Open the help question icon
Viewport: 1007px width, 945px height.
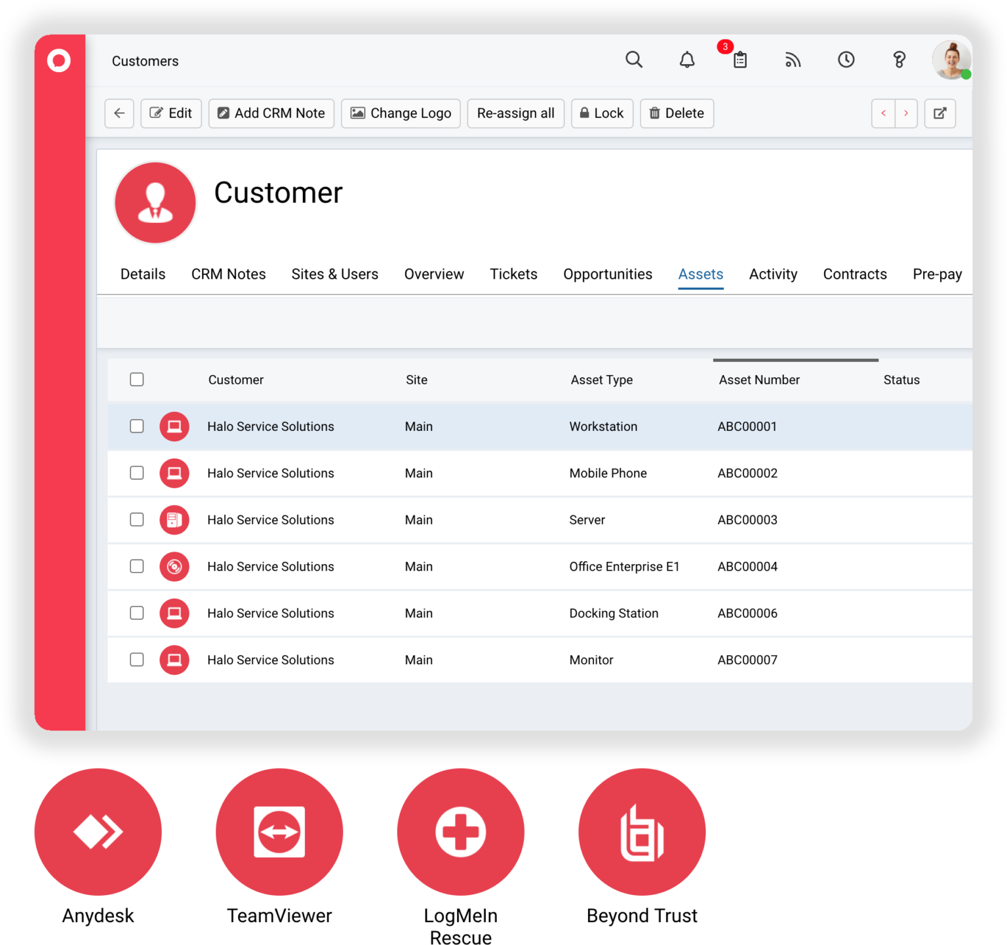pos(899,60)
